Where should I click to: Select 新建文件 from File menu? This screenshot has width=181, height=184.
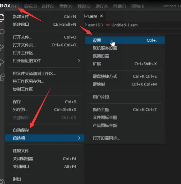44,17
